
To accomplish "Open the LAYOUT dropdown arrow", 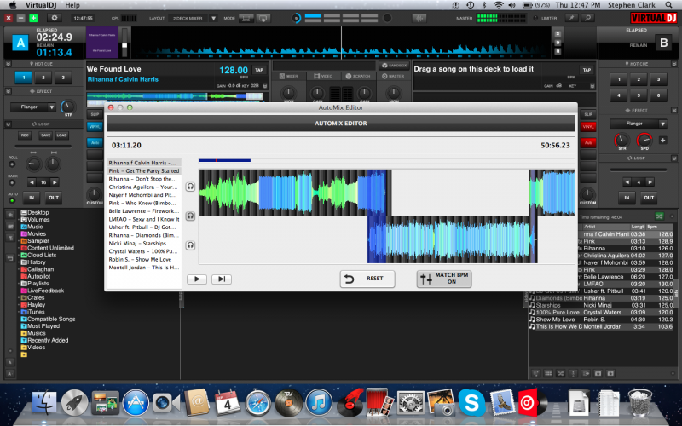I will pos(214,18).
